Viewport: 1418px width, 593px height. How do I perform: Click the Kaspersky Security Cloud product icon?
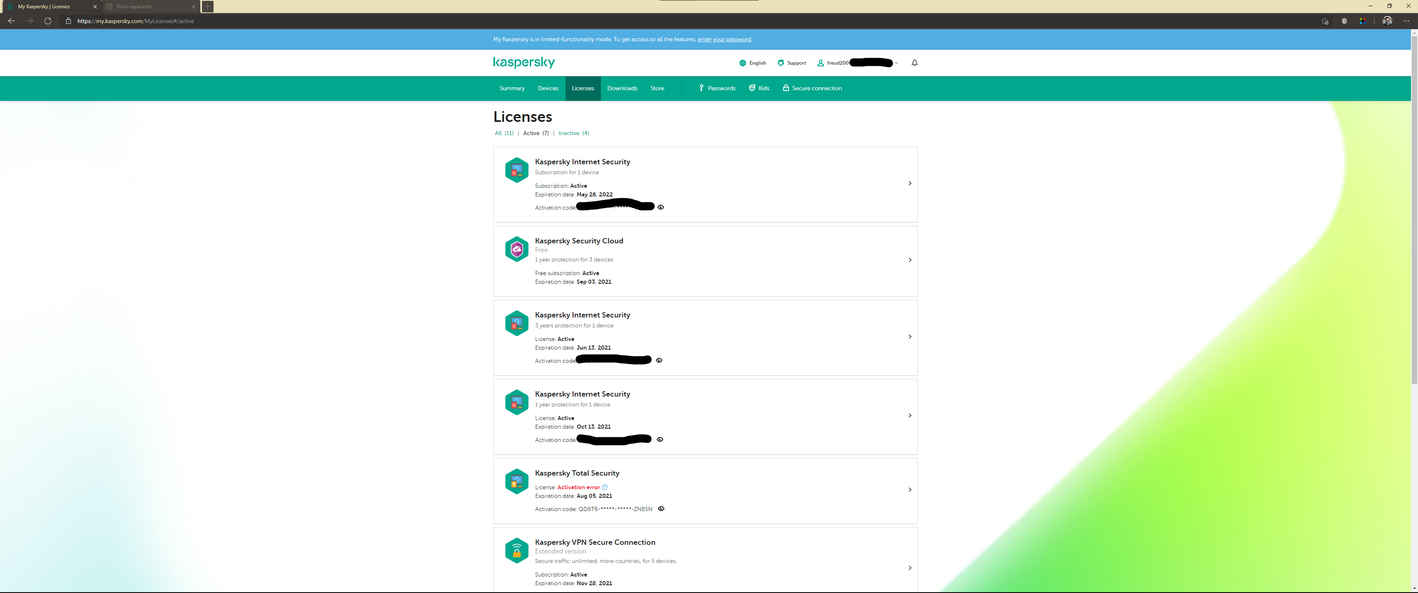(x=516, y=250)
